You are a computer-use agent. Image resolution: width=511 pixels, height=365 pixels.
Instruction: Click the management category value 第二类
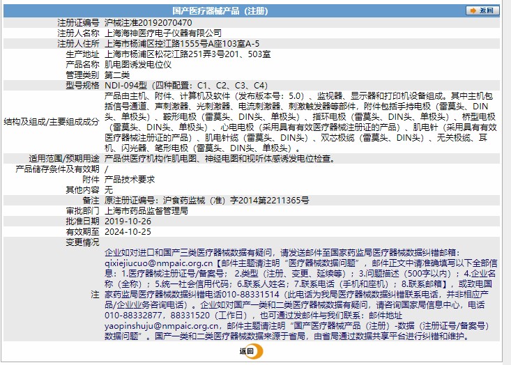coord(117,75)
